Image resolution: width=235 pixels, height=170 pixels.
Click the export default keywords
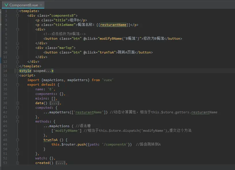click(41, 85)
